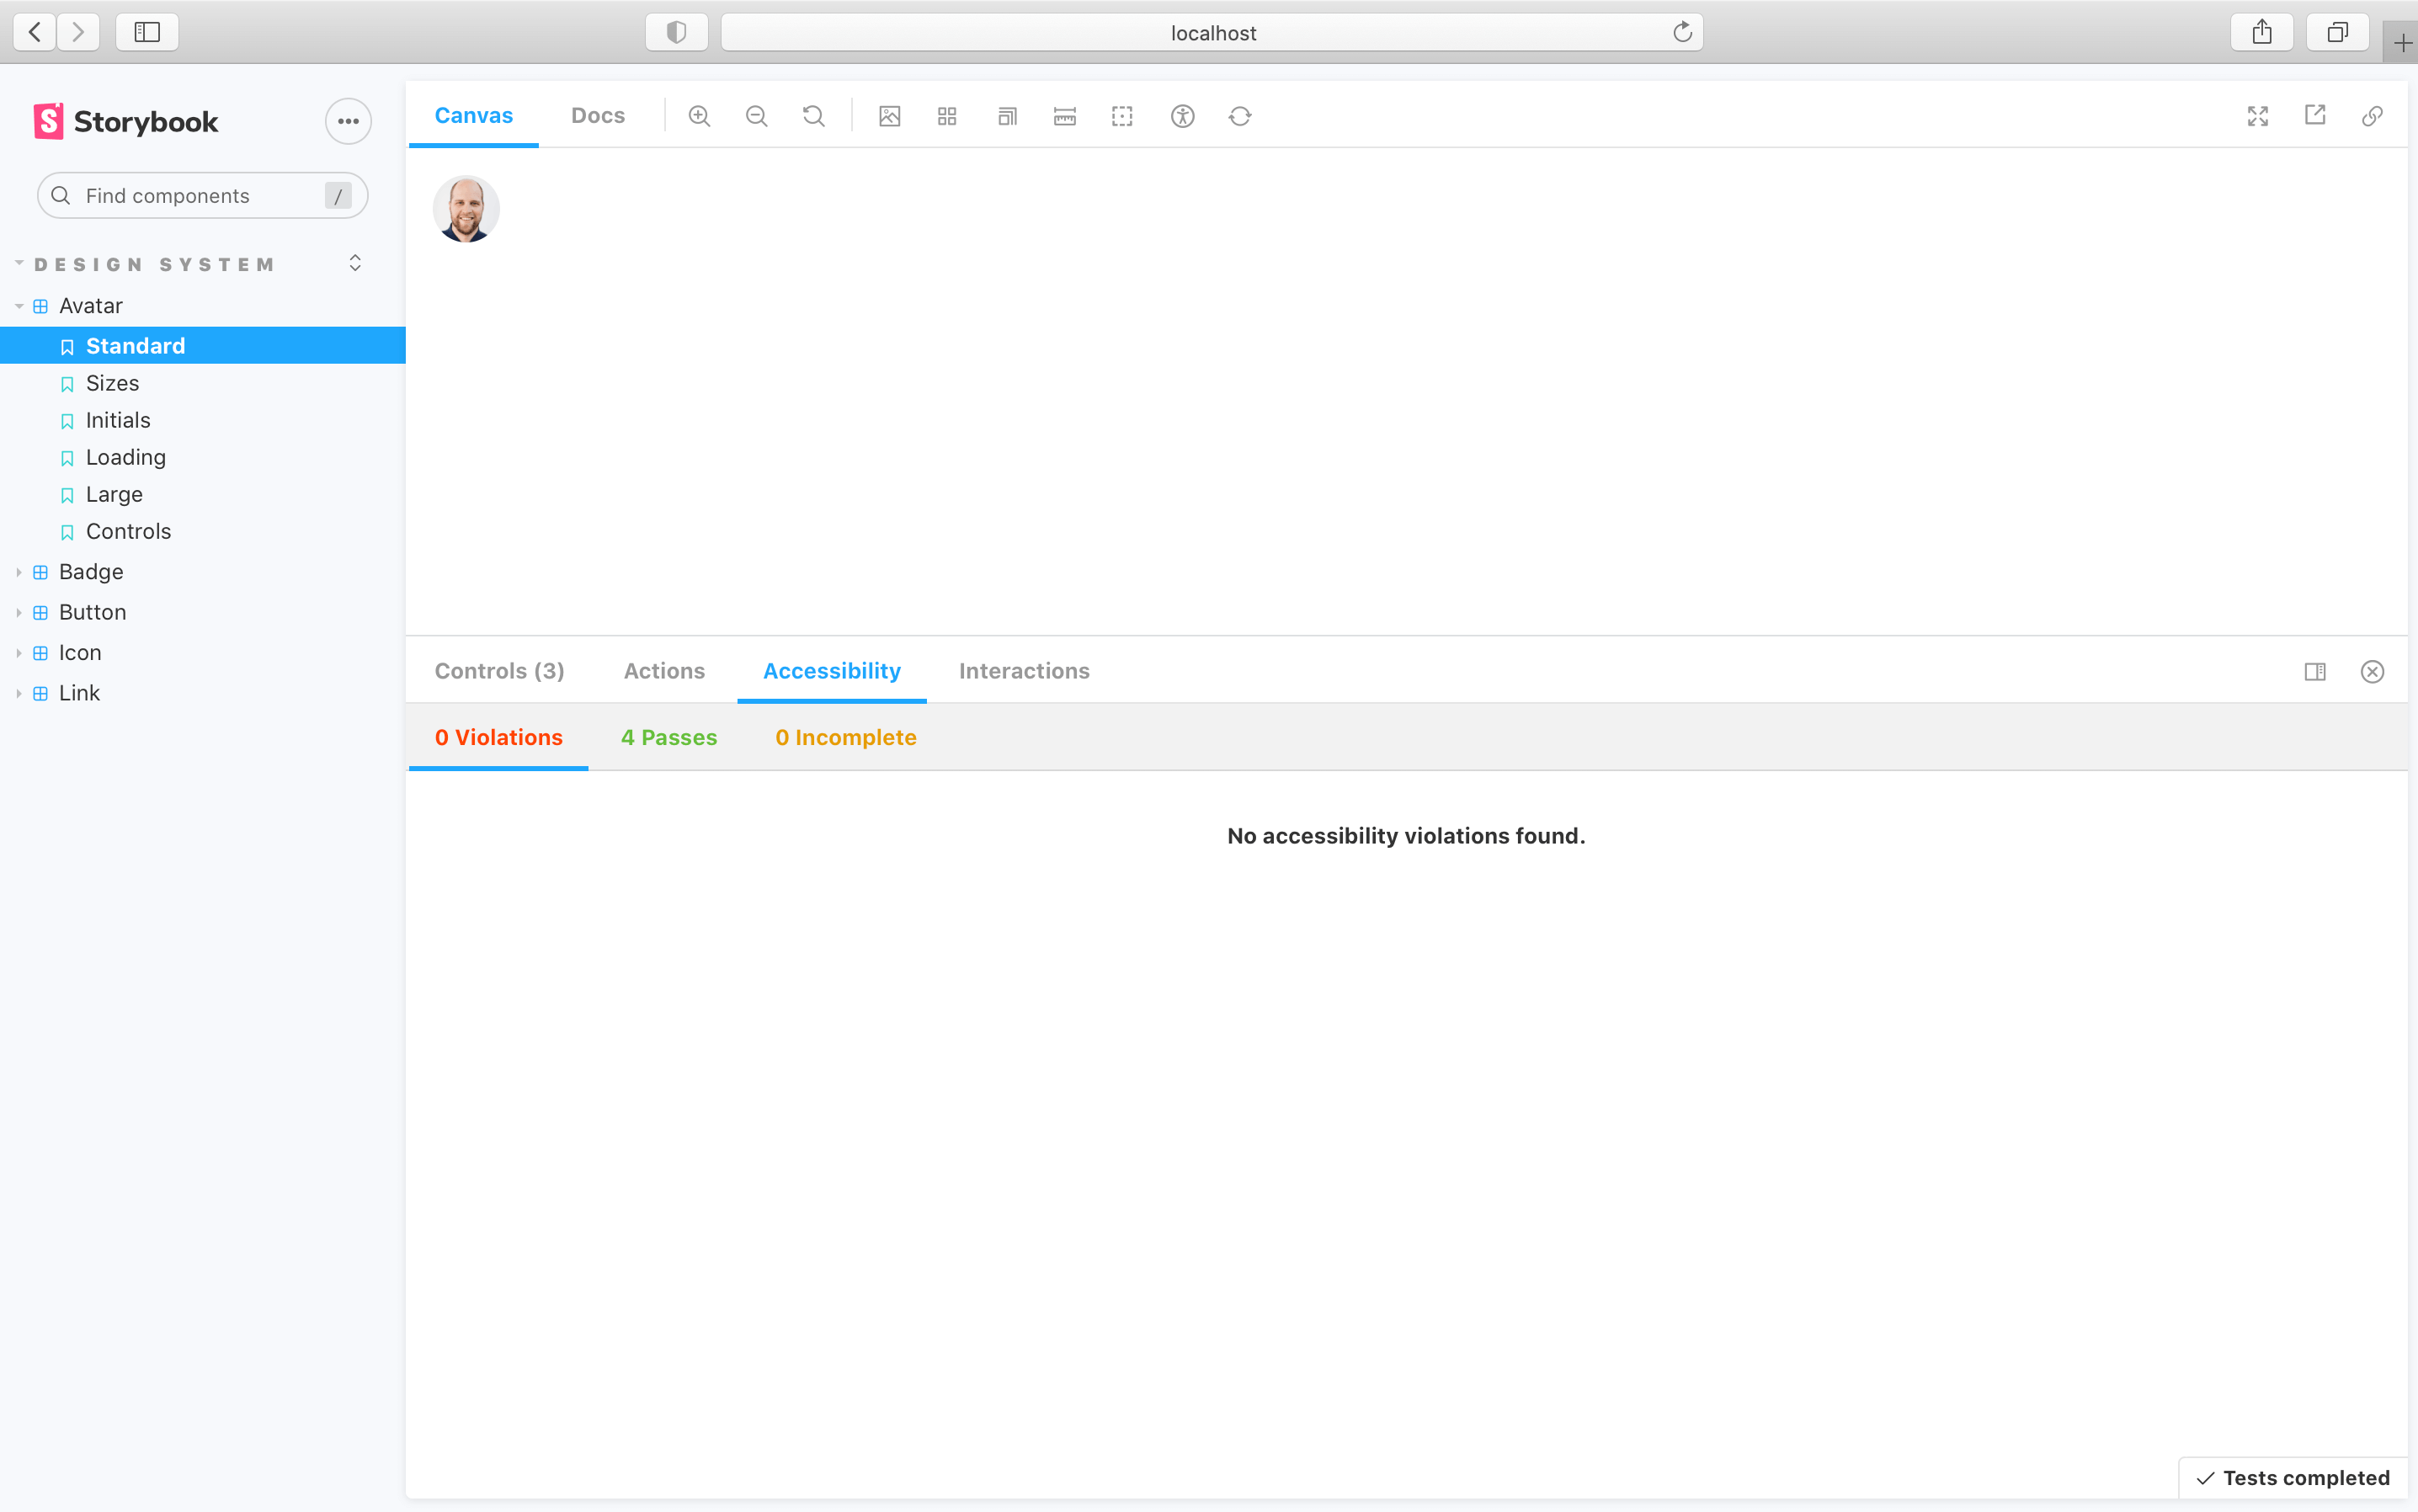Screen dimensions: 2418x1512
Task: Expand the Badge component group
Action: (x=18, y=572)
